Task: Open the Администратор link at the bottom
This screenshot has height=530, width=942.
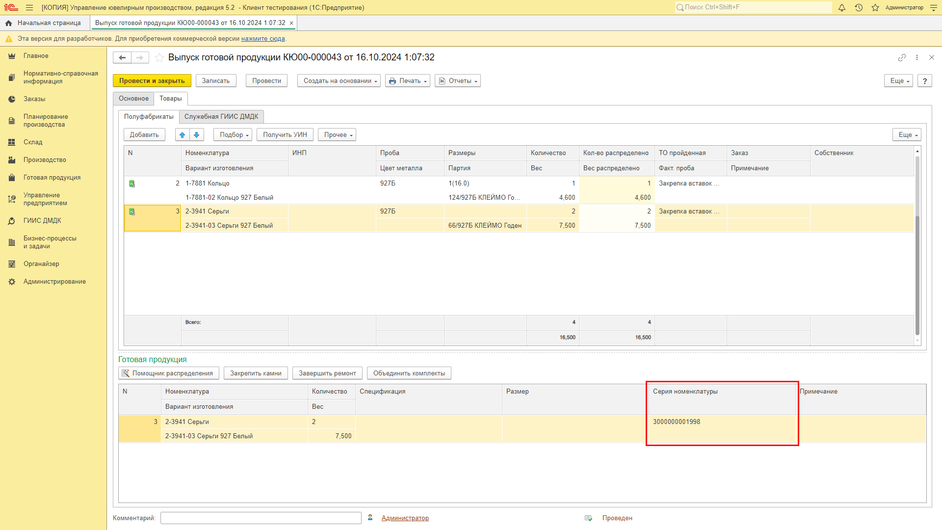Action: [405, 518]
